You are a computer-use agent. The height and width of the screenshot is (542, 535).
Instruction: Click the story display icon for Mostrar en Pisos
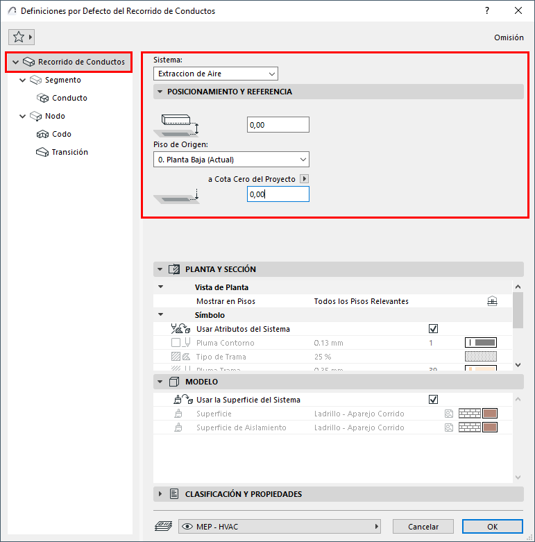pos(492,301)
